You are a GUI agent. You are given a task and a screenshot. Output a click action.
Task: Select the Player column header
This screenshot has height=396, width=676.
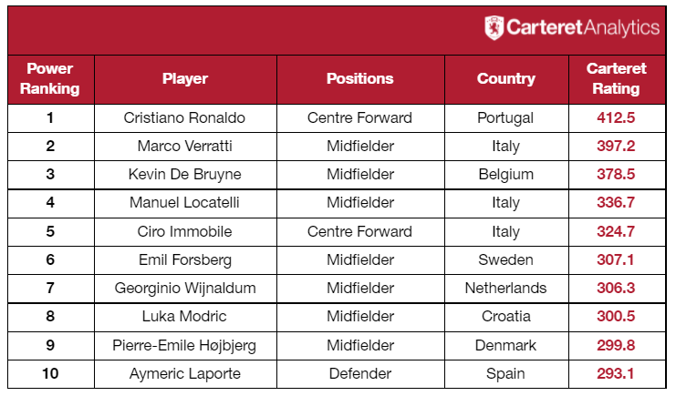(x=185, y=79)
